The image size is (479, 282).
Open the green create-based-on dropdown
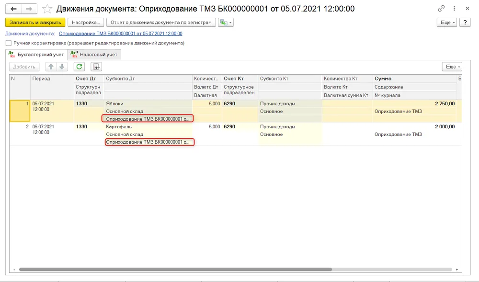226,23
